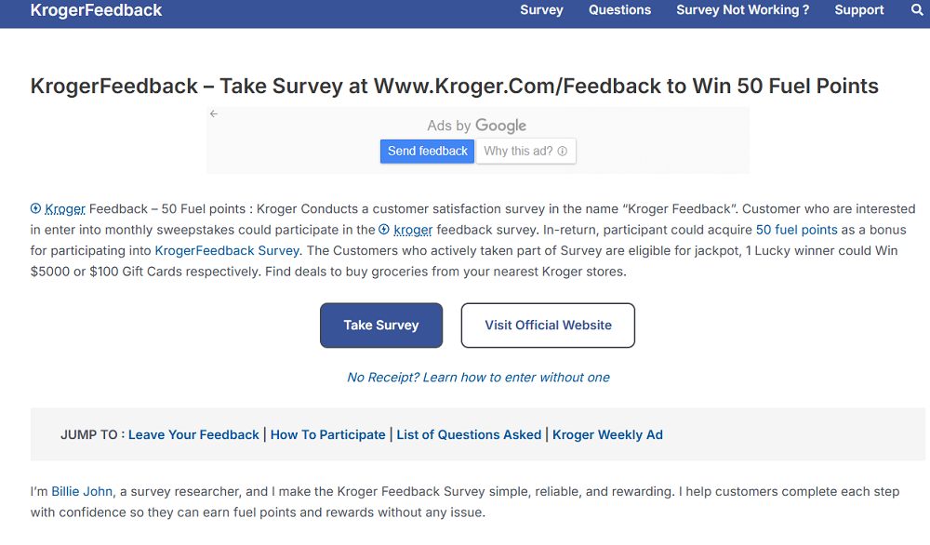The image size is (930, 545).
Task: Open the search magnifier icon
Action: click(x=917, y=10)
